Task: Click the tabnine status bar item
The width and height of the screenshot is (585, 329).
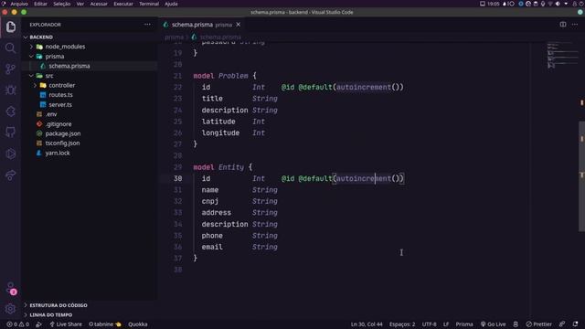Action: coord(105,324)
